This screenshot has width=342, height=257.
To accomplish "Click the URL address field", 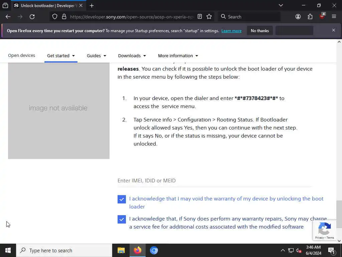I will [x=132, y=17].
